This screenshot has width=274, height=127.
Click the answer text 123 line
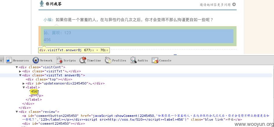(x=57, y=33)
